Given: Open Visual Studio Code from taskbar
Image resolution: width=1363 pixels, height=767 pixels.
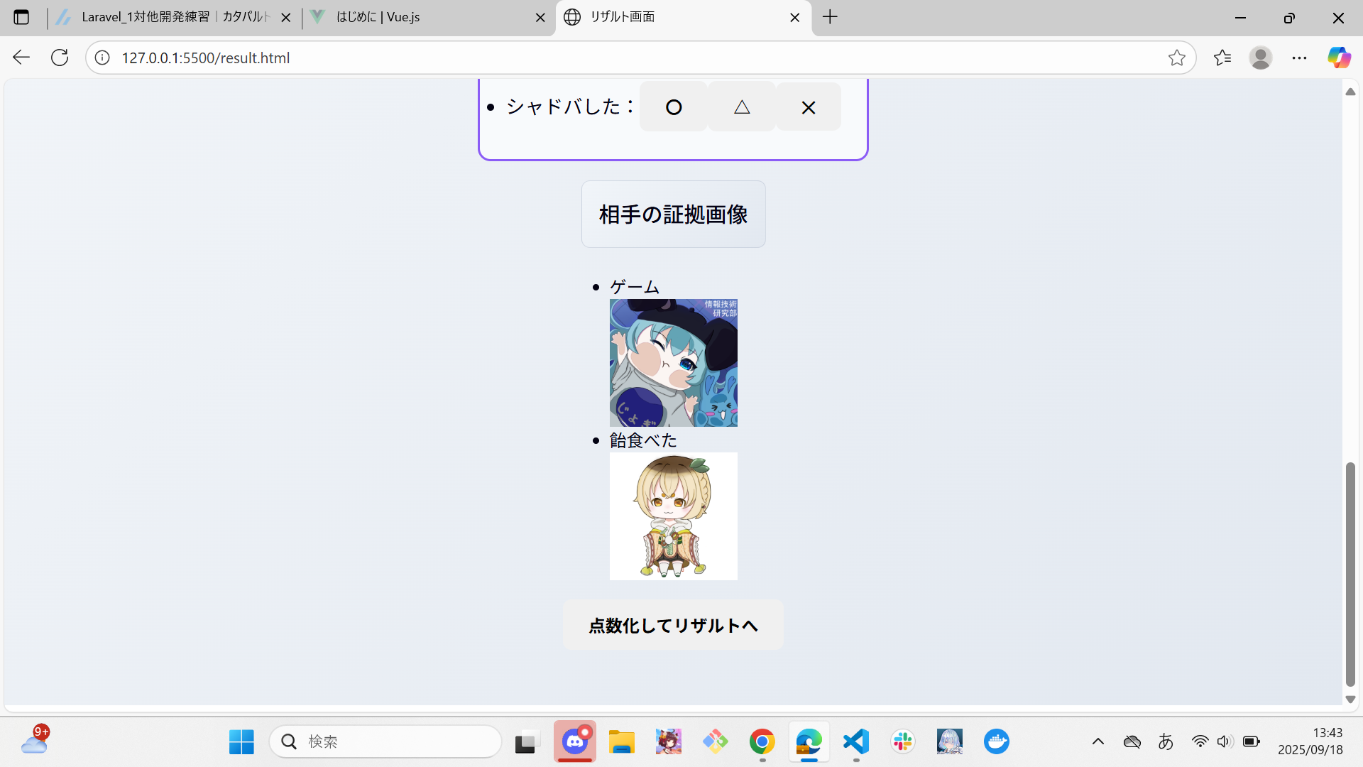Looking at the screenshot, I should tap(856, 741).
